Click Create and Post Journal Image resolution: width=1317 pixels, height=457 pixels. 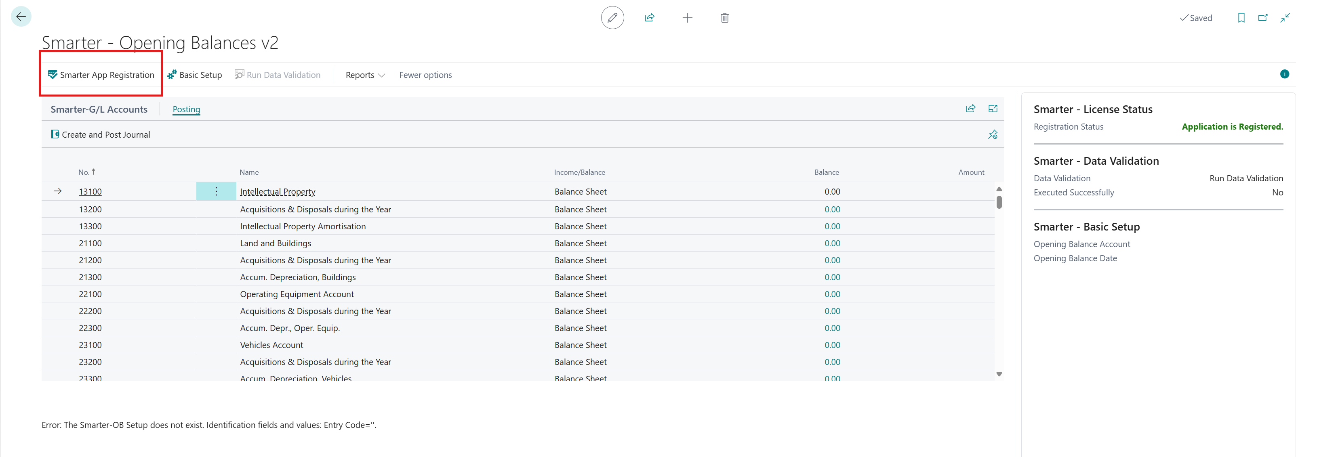100,134
